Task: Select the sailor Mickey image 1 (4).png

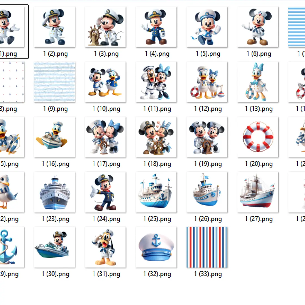Action: [156, 27]
